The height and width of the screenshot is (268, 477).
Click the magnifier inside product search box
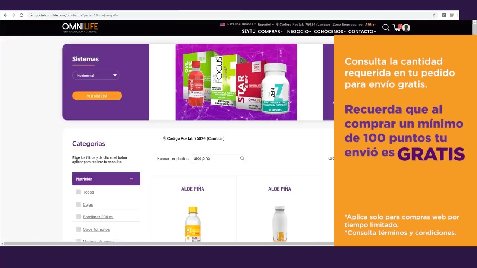click(242, 159)
